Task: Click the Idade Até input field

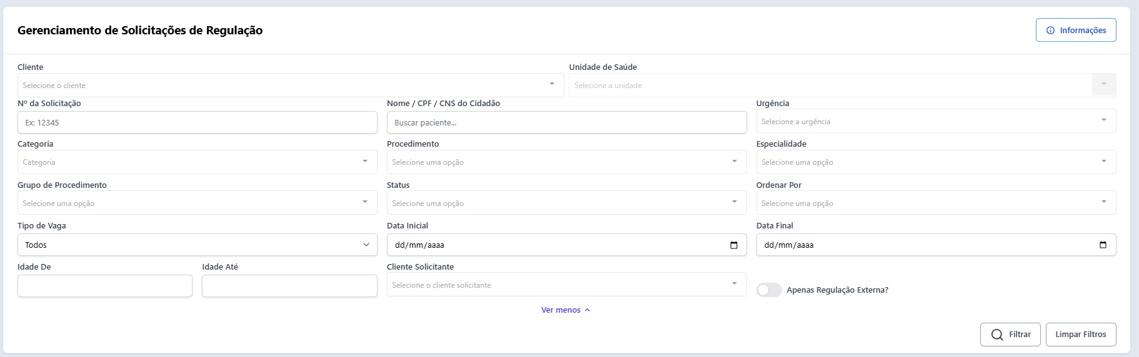Action: tap(289, 286)
